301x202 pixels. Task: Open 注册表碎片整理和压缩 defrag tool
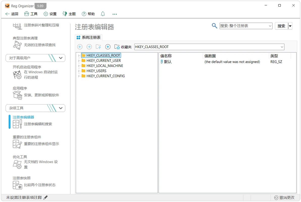pos(36,26)
